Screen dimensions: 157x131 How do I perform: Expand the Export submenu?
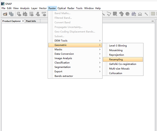(75, 71)
